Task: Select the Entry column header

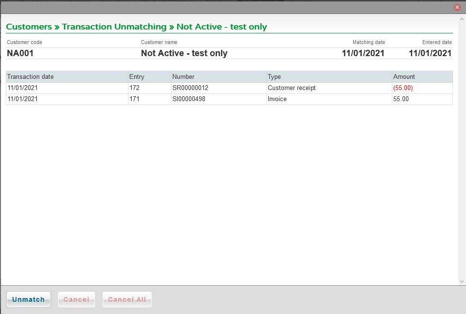Action: pos(150,76)
